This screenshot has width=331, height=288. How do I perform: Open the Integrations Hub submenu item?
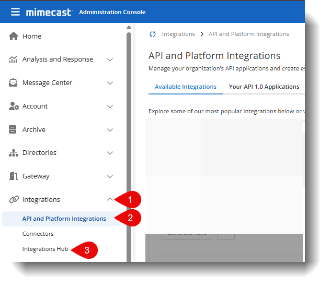click(45, 249)
